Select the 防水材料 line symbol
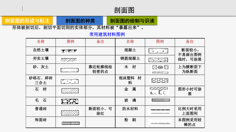Image resolution: width=236 pixels, height=132 pixels. [x=160, y=112]
